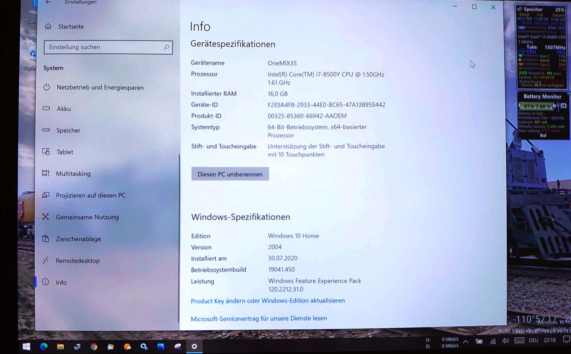Click the drive icon beside Speicher
This screenshot has width=571, height=354.
(46, 130)
